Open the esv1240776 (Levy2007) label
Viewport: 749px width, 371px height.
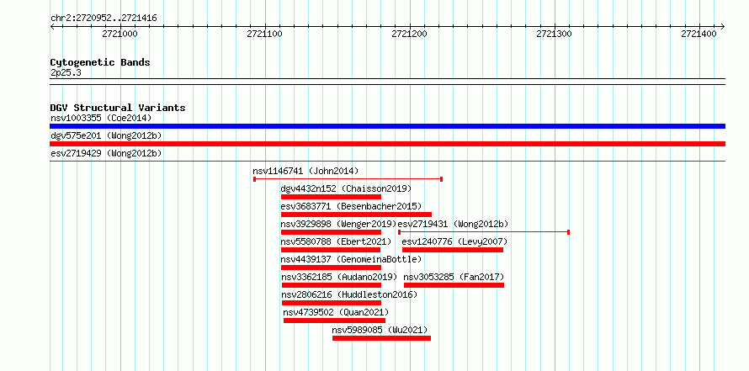[x=454, y=241]
